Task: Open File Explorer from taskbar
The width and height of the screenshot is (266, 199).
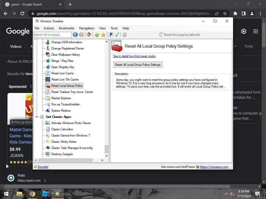Action: point(19,194)
